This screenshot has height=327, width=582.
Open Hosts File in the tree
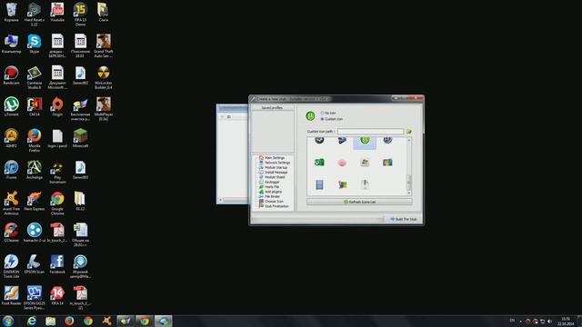pos(272,187)
